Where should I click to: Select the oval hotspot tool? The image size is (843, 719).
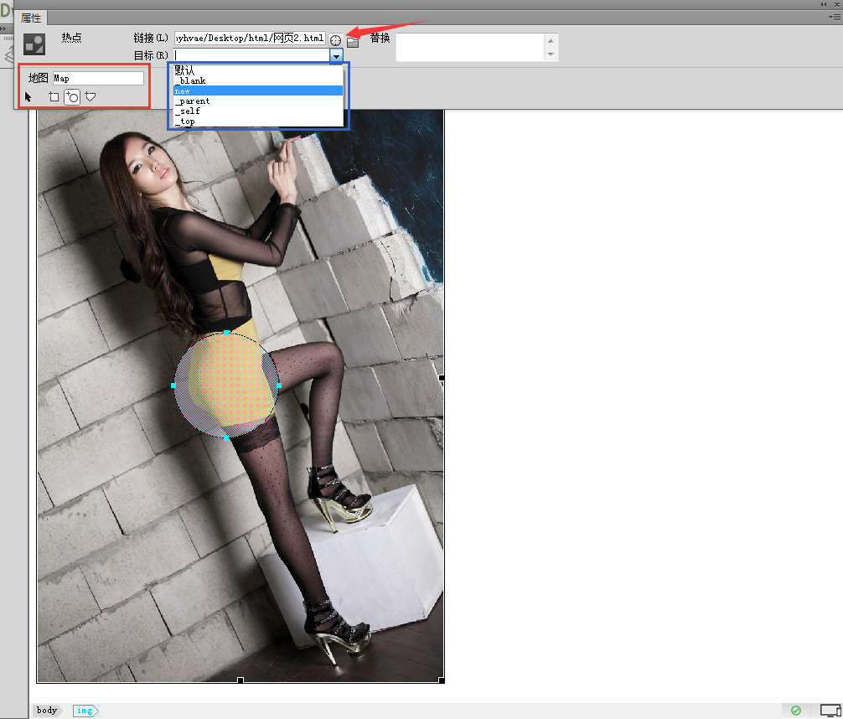coord(71,96)
